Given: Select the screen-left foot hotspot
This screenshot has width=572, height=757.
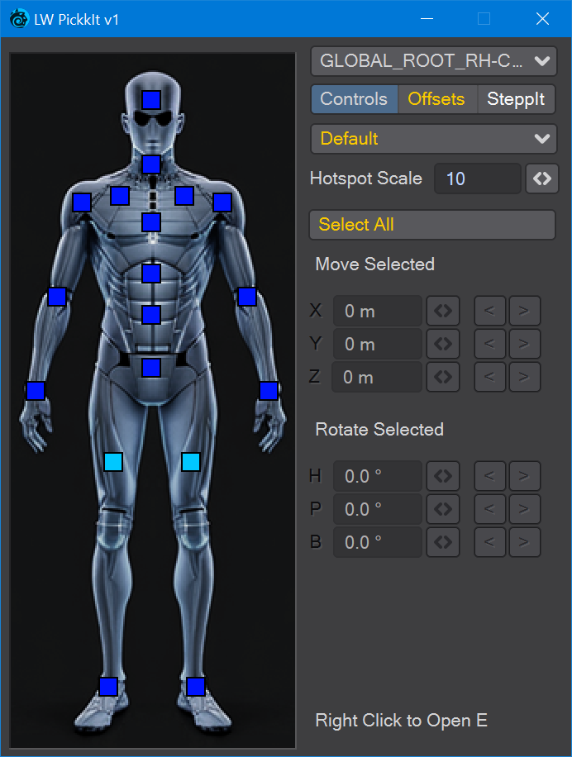Looking at the screenshot, I should coord(108,687).
